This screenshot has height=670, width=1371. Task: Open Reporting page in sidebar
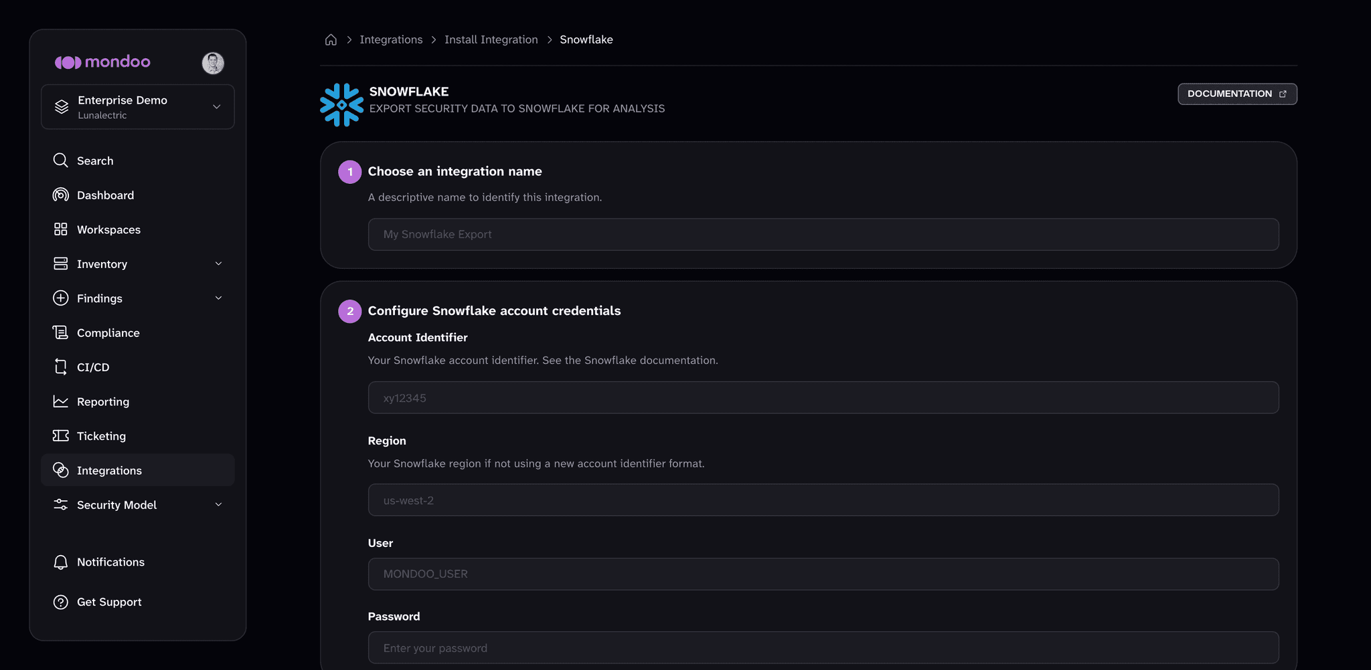pyautogui.click(x=138, y=402)
